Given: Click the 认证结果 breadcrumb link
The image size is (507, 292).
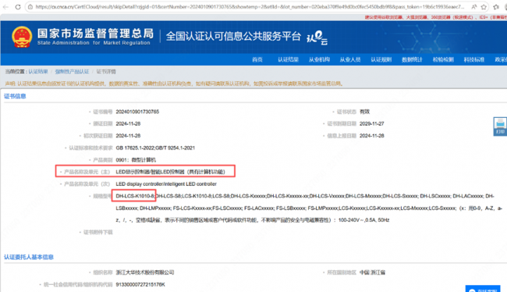Looking at the screenshot, I should [38, 72].
